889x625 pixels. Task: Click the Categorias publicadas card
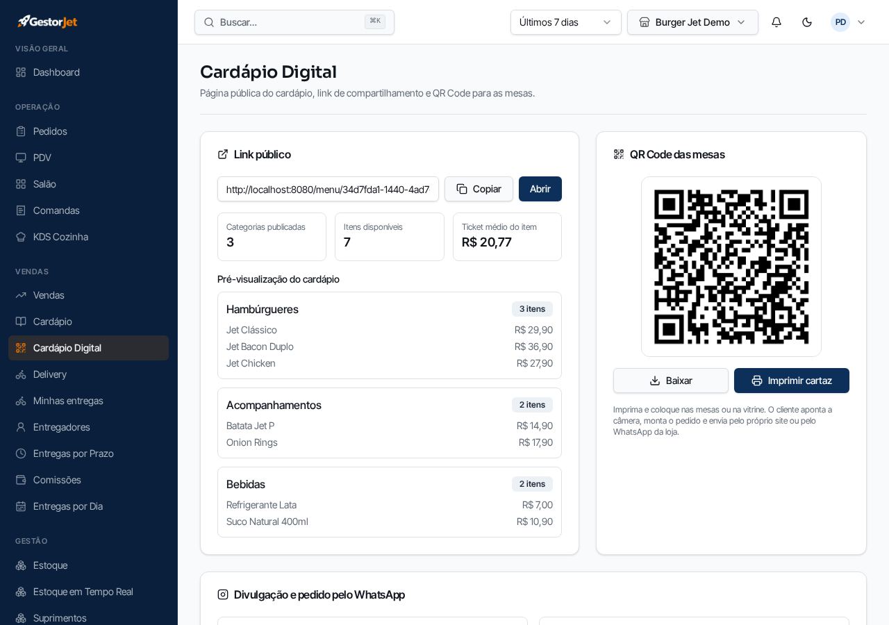tap(272, 237)
